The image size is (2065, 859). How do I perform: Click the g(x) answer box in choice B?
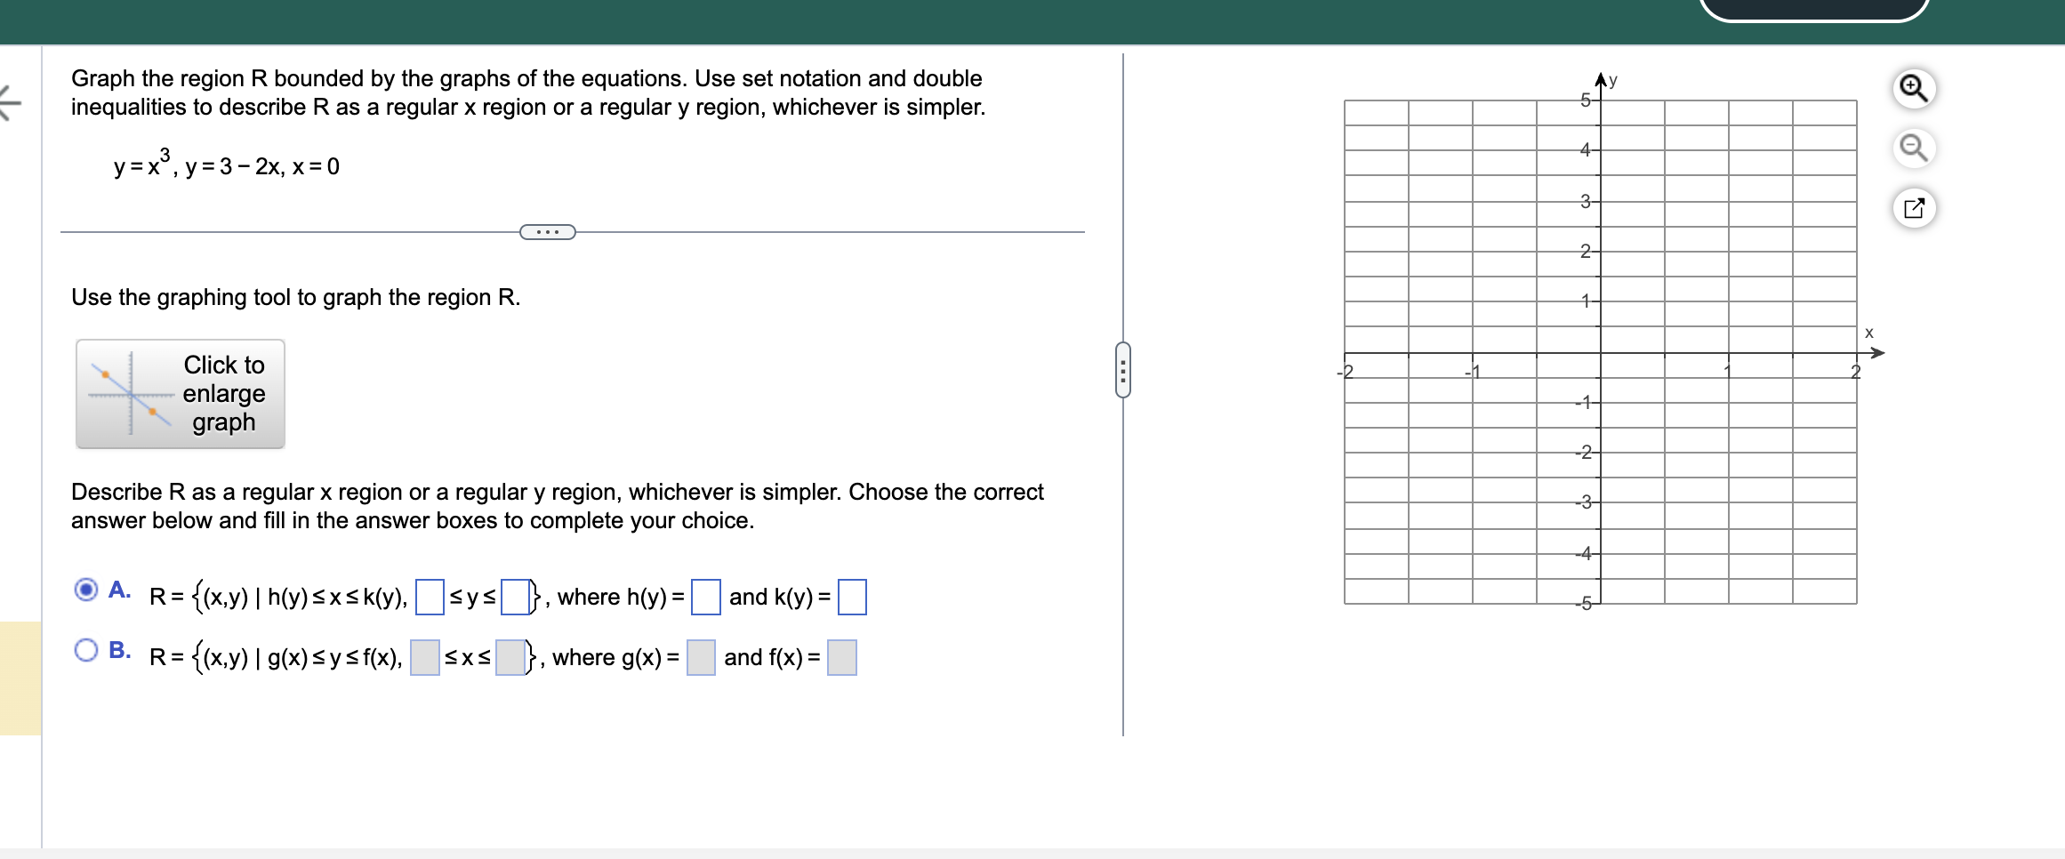click(699, 658)
